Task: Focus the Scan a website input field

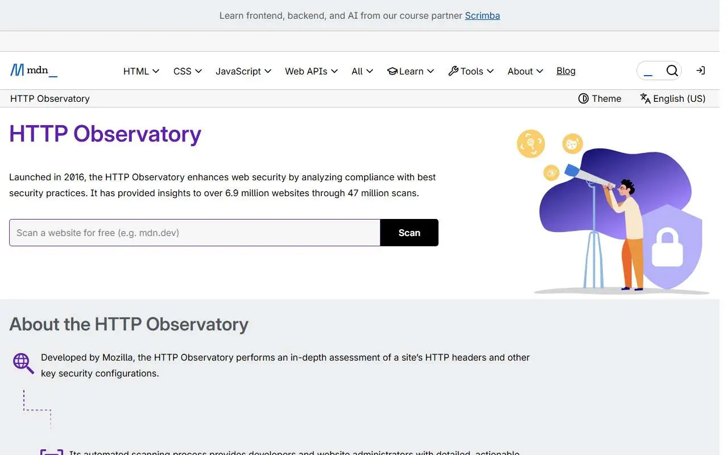Action: (x=195, y=233)
